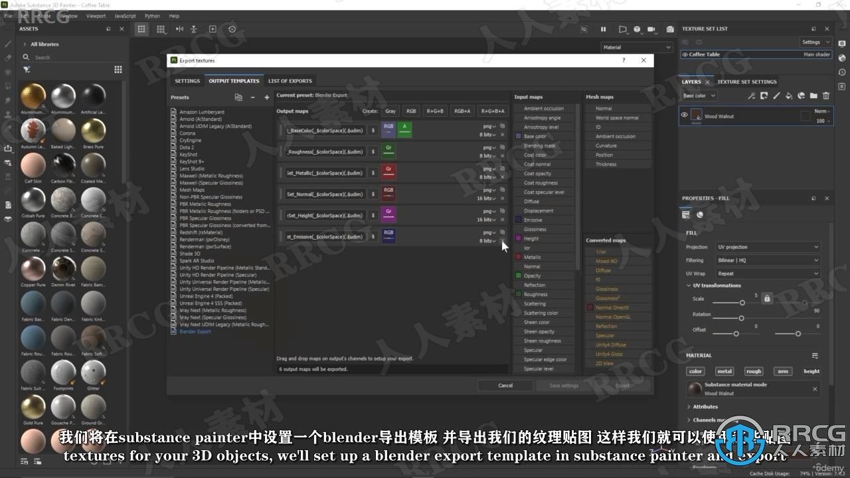Create a Gray output map

[390, 111]
